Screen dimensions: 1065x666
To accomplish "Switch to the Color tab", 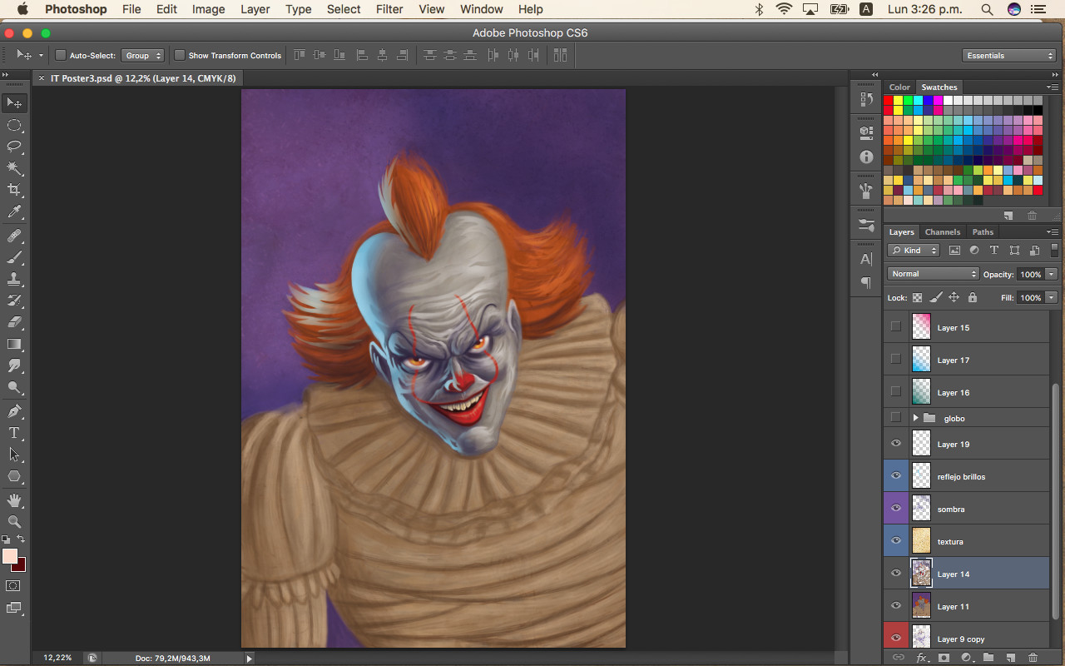I will pyautogui.click(x=899, y=87).
